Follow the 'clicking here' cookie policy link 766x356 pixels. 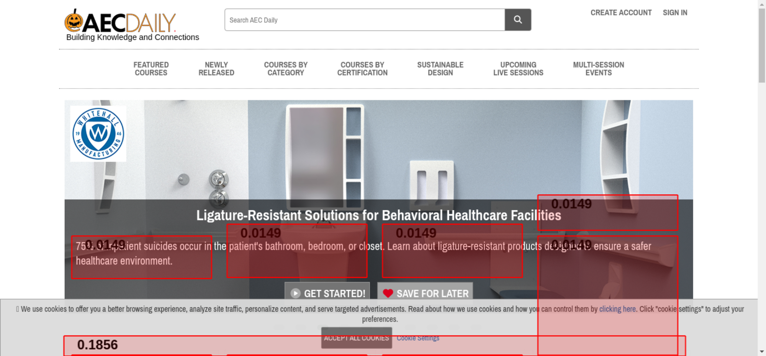pyautogui.click(x=617, y=309)
